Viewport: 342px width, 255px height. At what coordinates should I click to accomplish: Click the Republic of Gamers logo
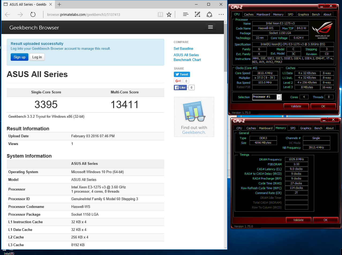322,30
